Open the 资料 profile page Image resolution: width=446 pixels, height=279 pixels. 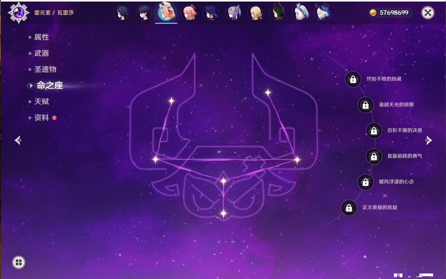tap(42, 117)
